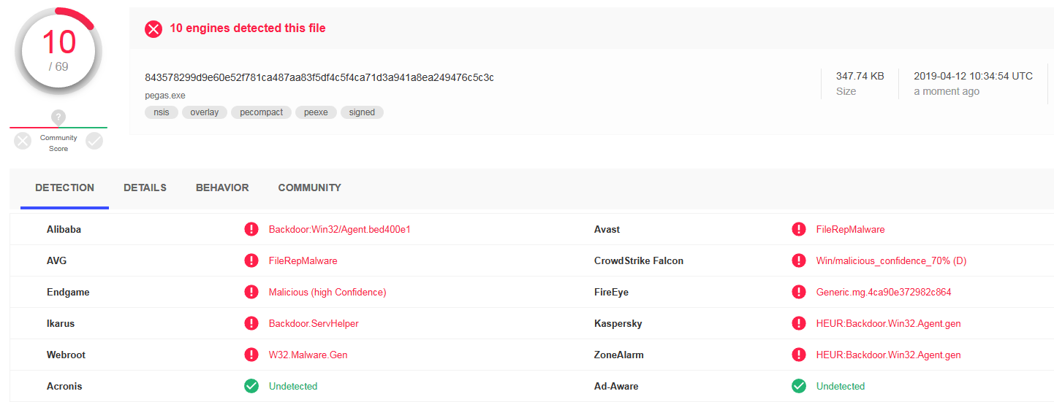
Task: Click the file SHA-256 hash text
Action: (319, 77)
